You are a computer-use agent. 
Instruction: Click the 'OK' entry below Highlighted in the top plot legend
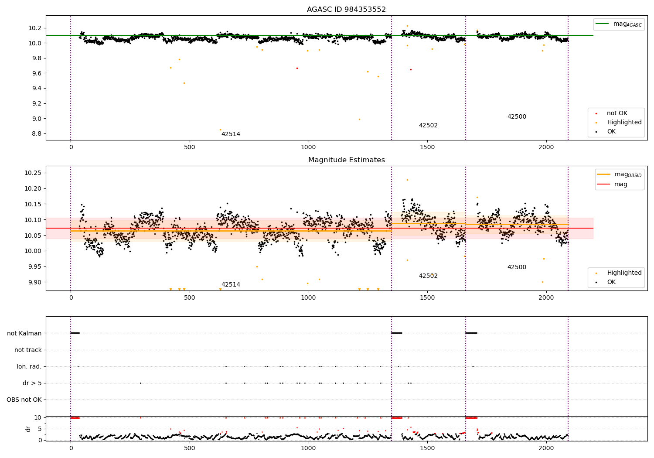point(611,131)
